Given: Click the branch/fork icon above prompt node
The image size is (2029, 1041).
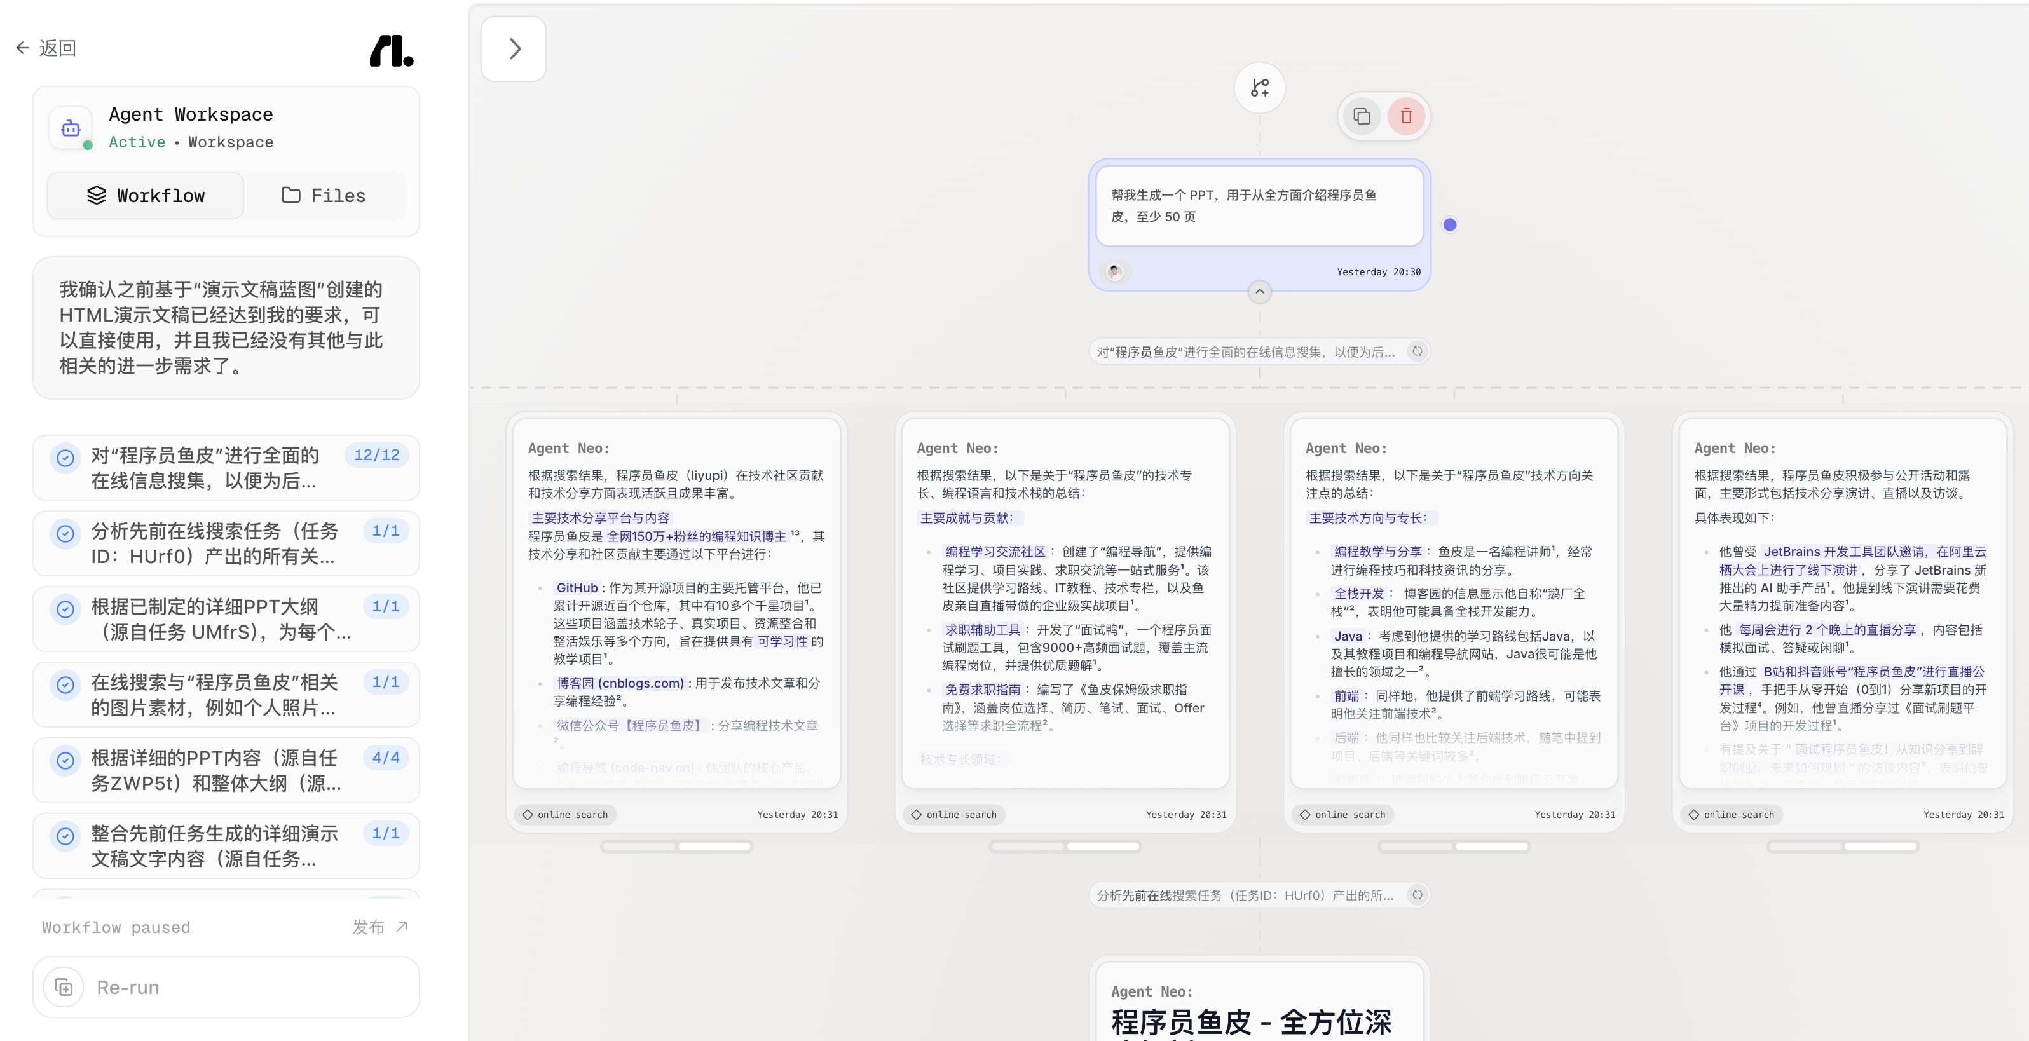Looking at the screenshot, I should point(1259,88).
